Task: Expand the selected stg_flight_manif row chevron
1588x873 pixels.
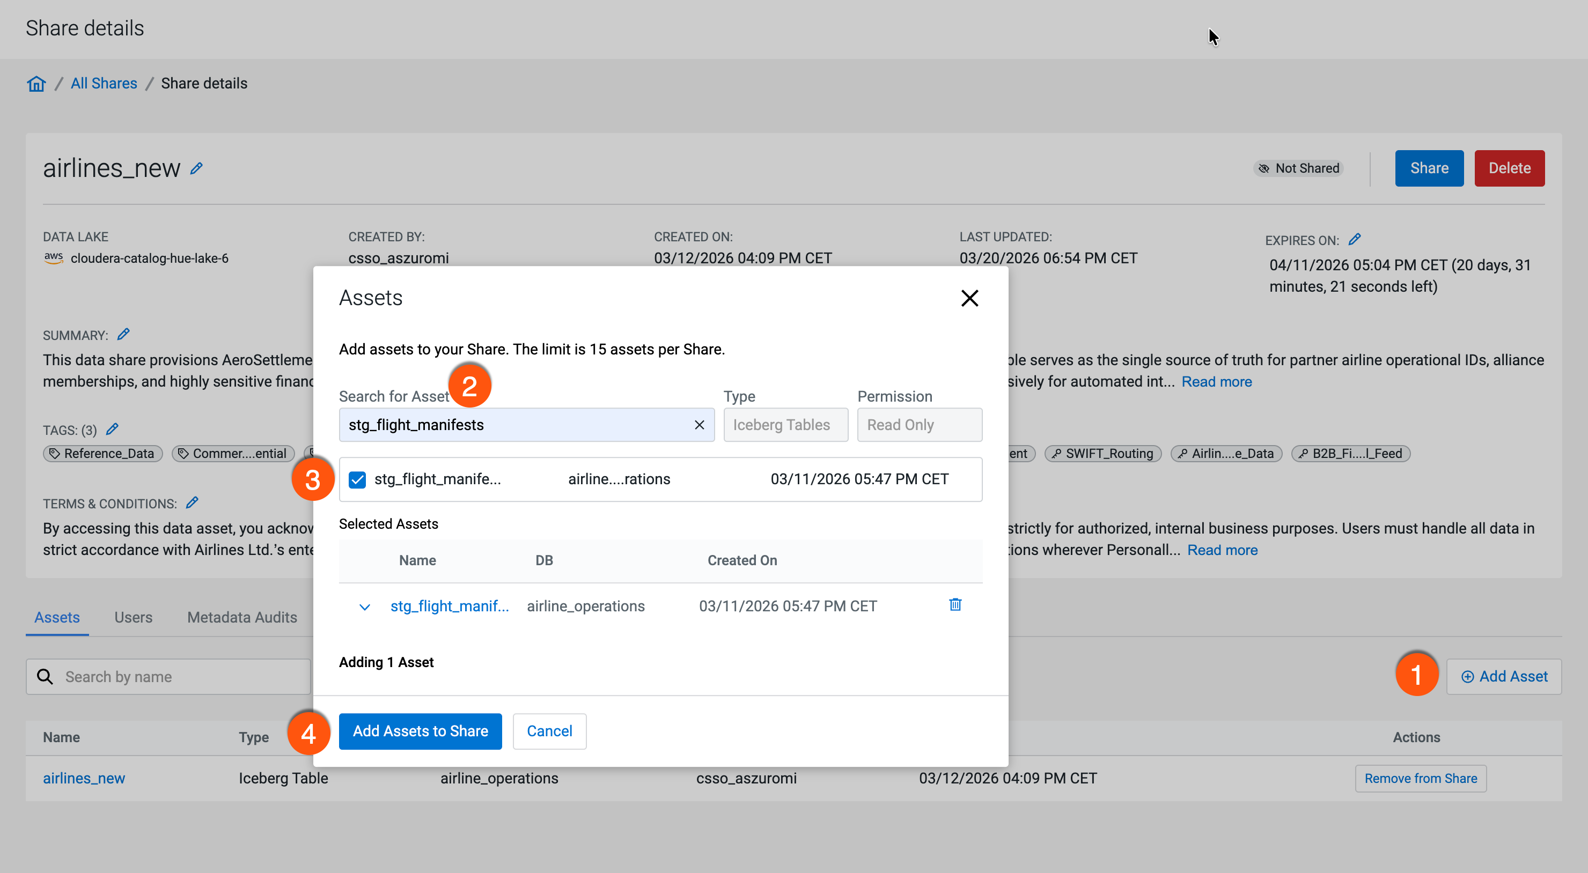Action: pos(364,607)
